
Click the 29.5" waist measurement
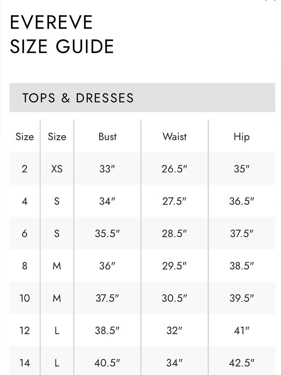coord(174,266)
